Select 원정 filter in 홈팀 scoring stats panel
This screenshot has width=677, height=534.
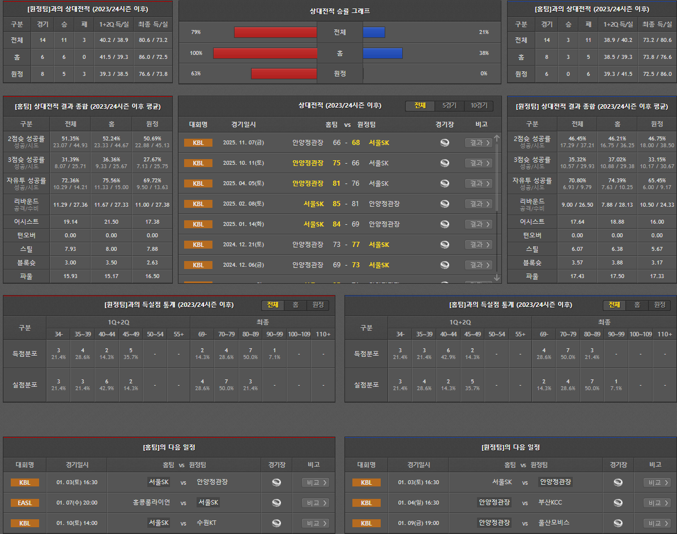point(659,305)
